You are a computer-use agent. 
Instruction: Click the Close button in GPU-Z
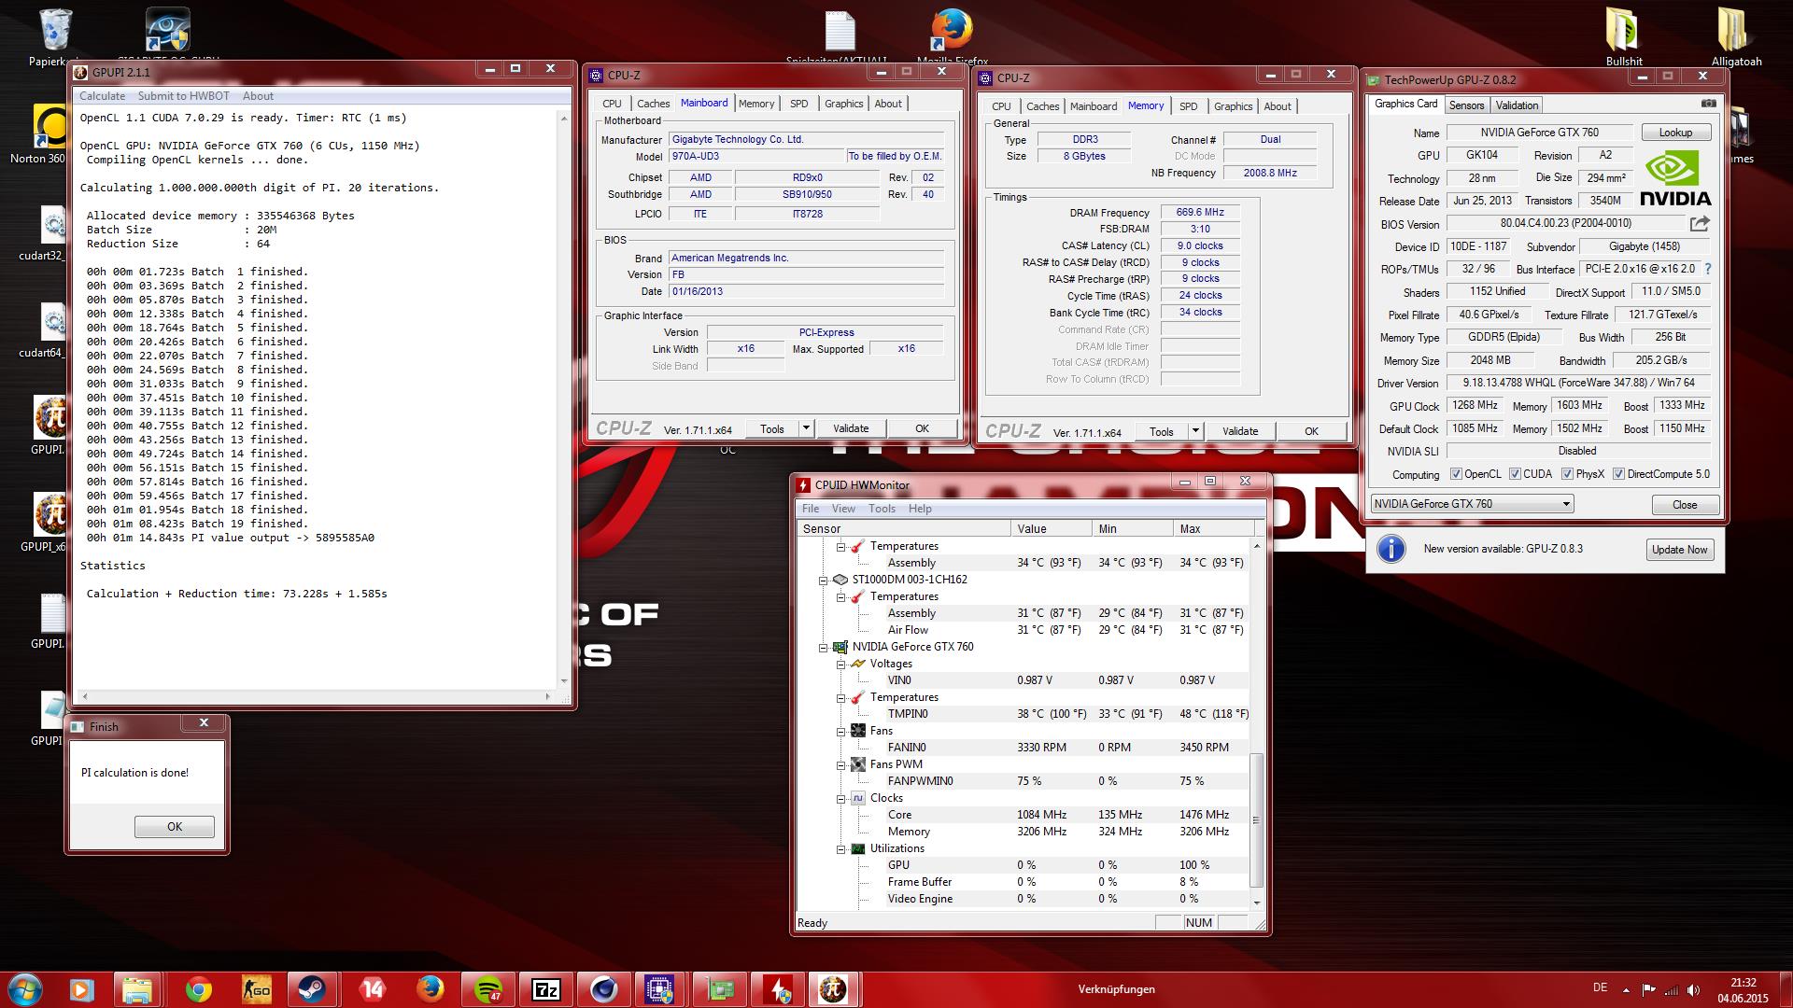1685,505
